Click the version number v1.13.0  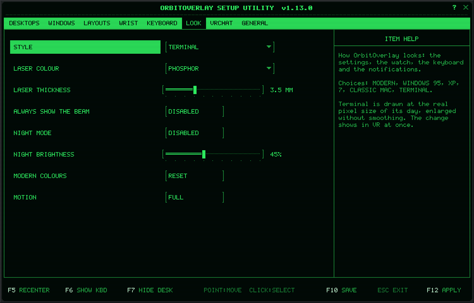point(297,8)
